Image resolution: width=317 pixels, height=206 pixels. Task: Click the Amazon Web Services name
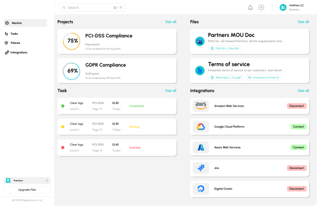[229, 106]
